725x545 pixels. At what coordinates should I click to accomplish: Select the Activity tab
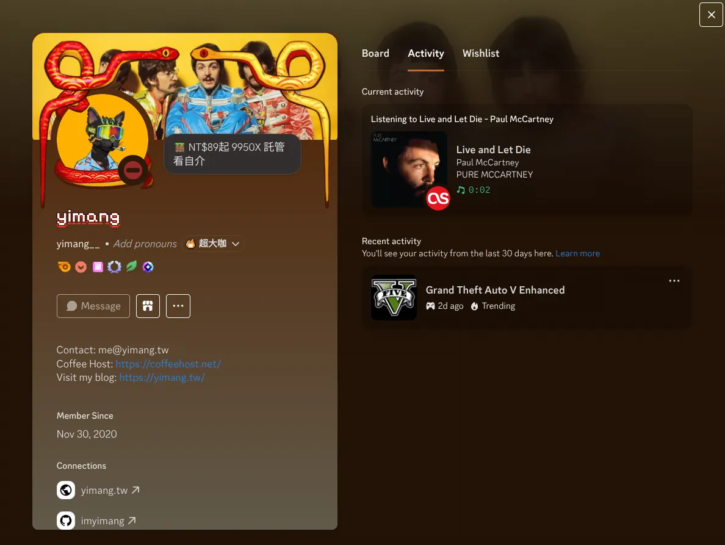[426, 54]
